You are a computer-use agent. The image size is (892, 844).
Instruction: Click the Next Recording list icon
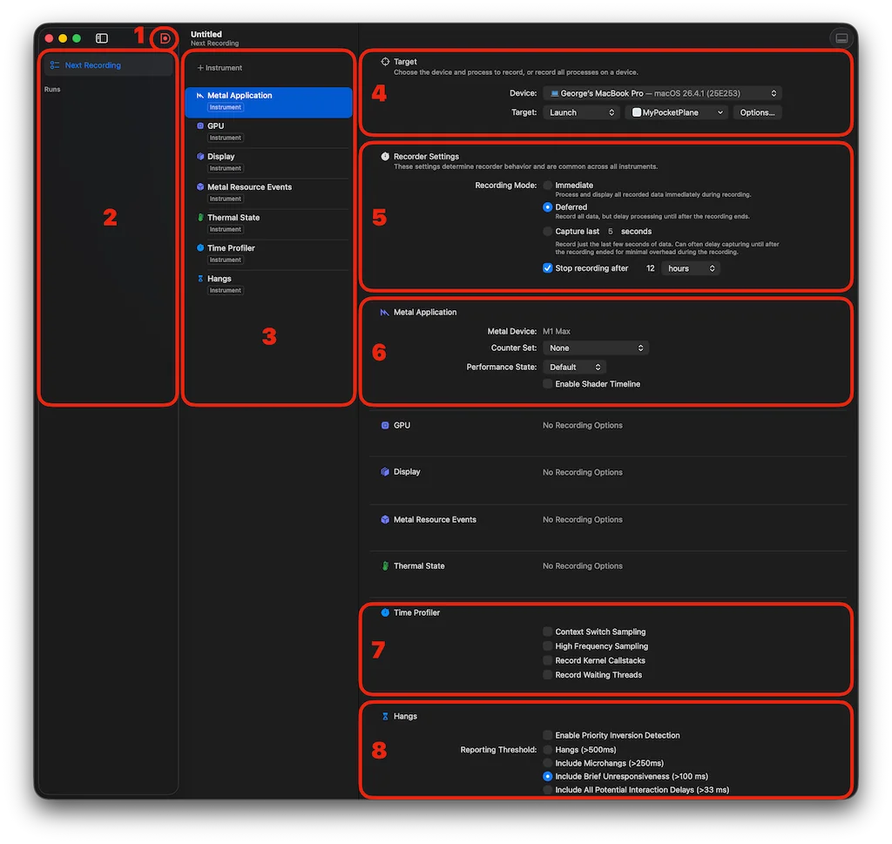click(x=55, y=65)
